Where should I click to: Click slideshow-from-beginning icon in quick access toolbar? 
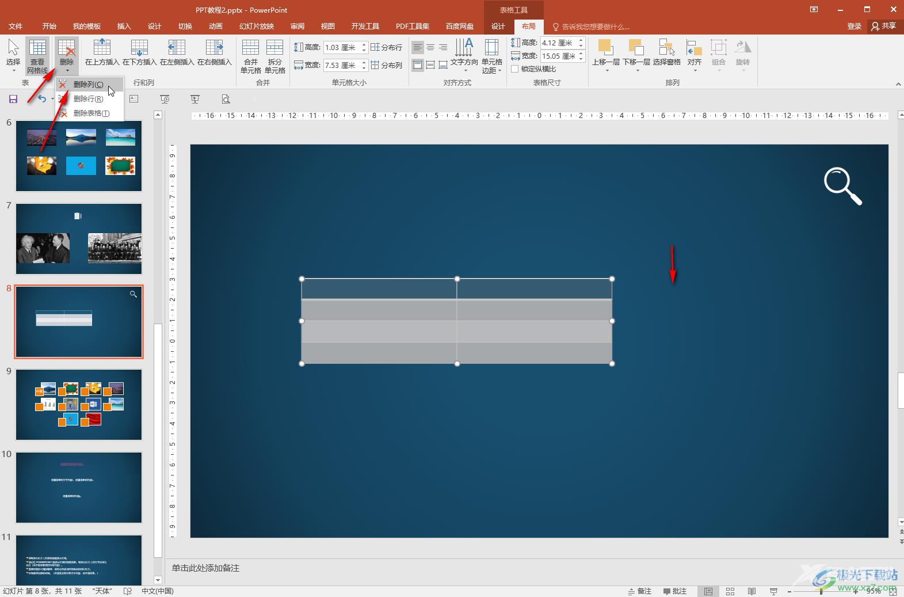pos(165,99)
